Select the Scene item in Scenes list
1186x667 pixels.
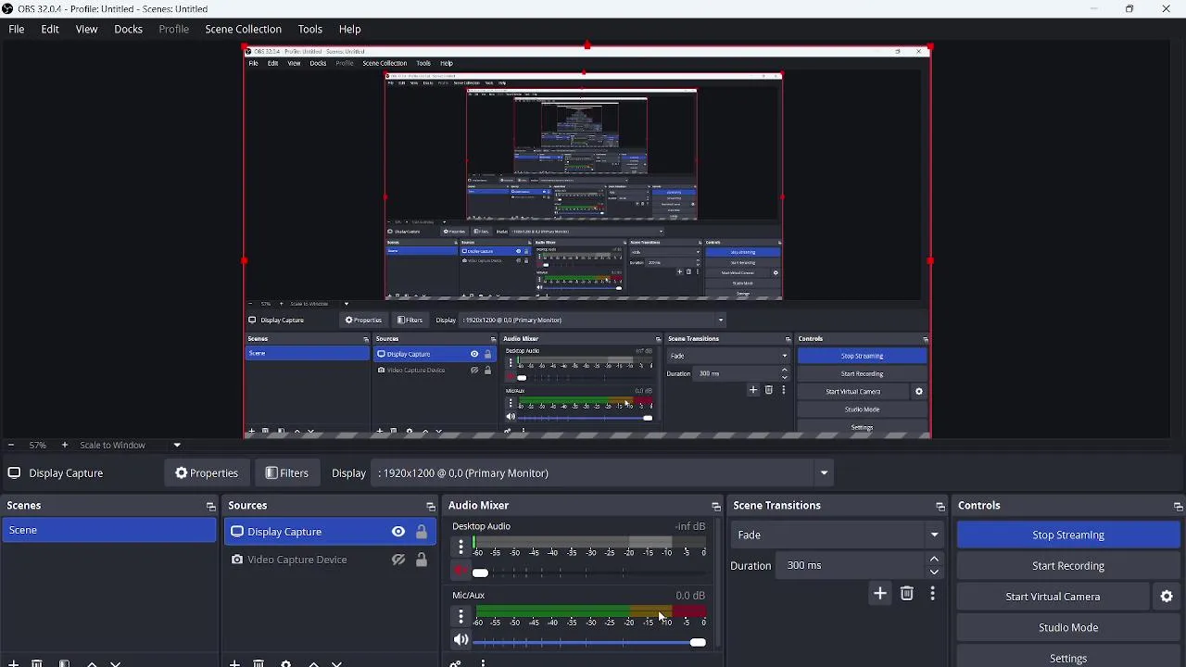coord(109,531)
